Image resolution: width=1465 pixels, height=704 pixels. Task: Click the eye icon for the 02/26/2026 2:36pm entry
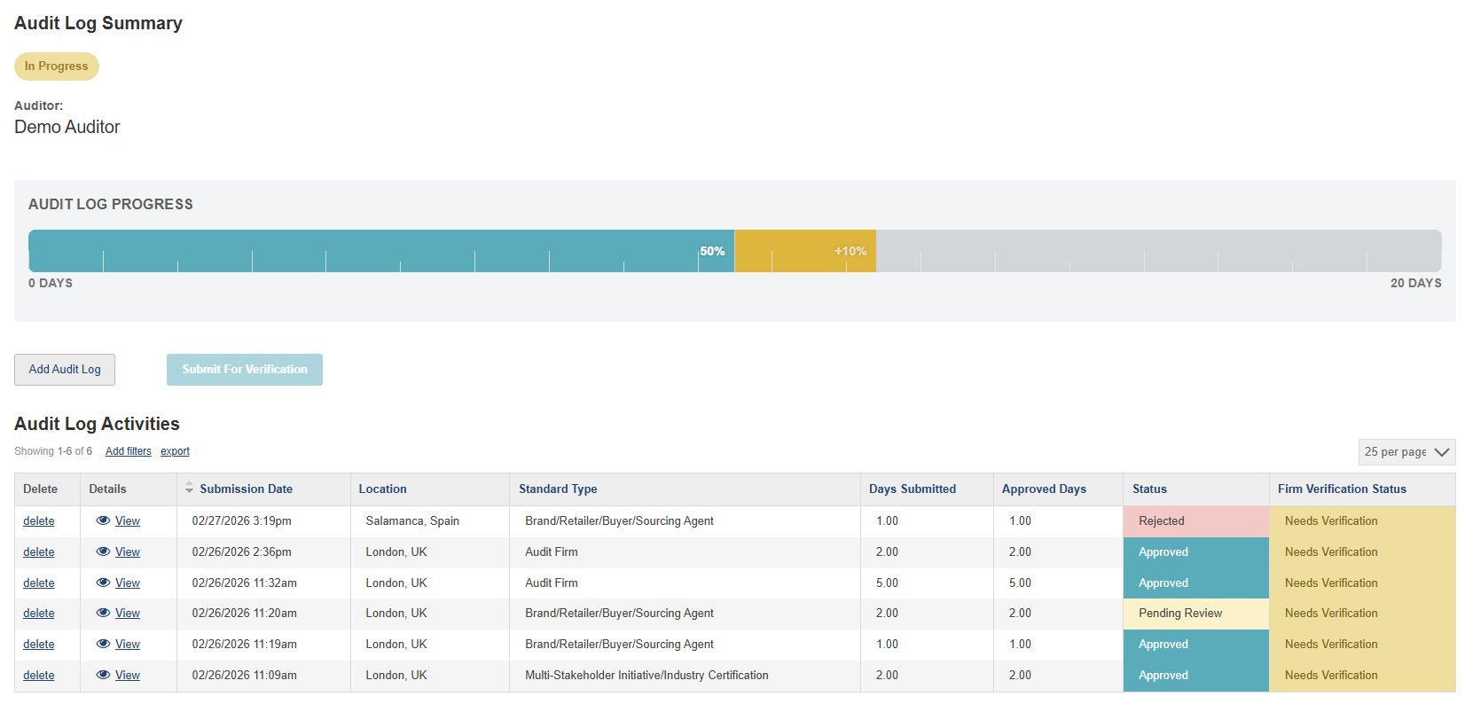pyautogui.click(x=103, y=551)
